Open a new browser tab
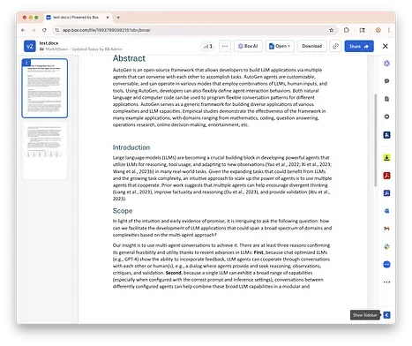The image size is (412, 346). [118, 18]
